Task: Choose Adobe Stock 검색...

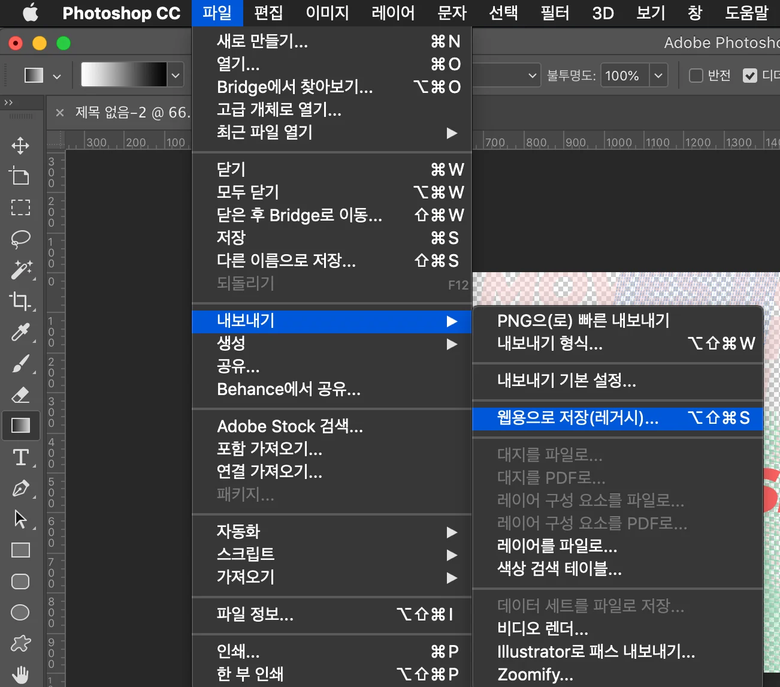Action: 332,426
